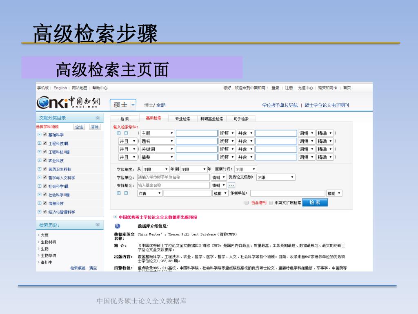Open the 句子检索 tab
418x314 pixels.
241,119
